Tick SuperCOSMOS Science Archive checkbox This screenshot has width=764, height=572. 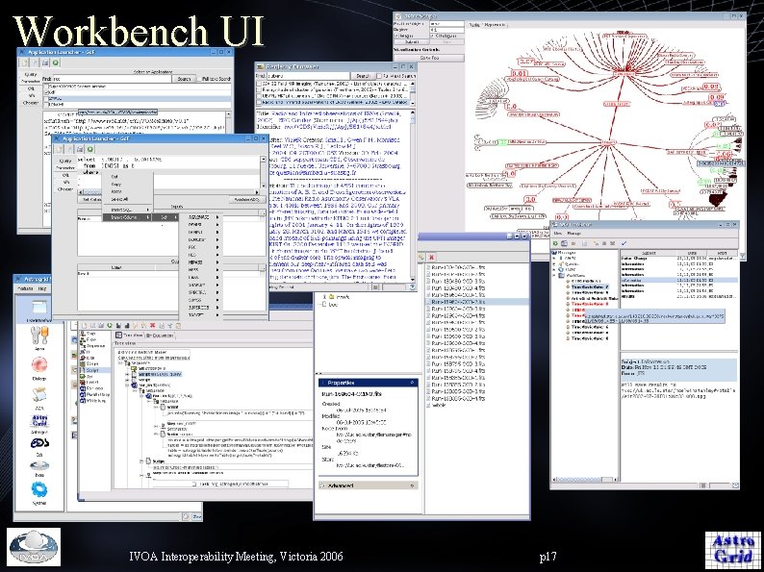[x=46, y=87]
